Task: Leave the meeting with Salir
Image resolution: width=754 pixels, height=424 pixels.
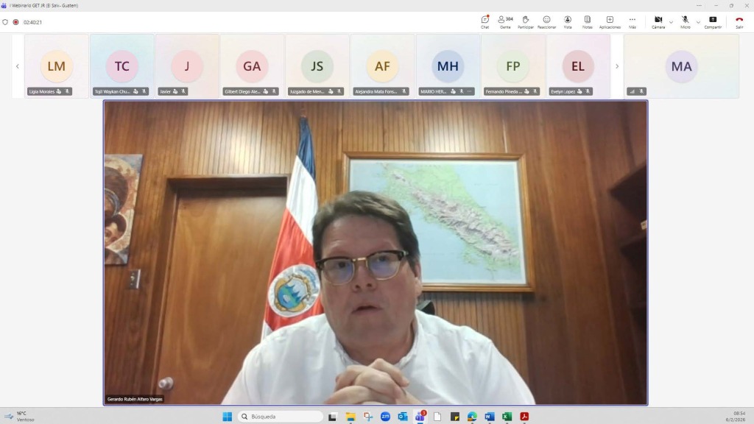Action: tap(739, 21)
